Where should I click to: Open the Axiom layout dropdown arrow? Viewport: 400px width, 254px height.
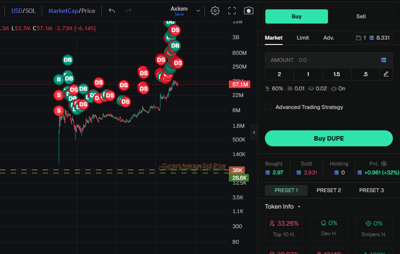198,11
